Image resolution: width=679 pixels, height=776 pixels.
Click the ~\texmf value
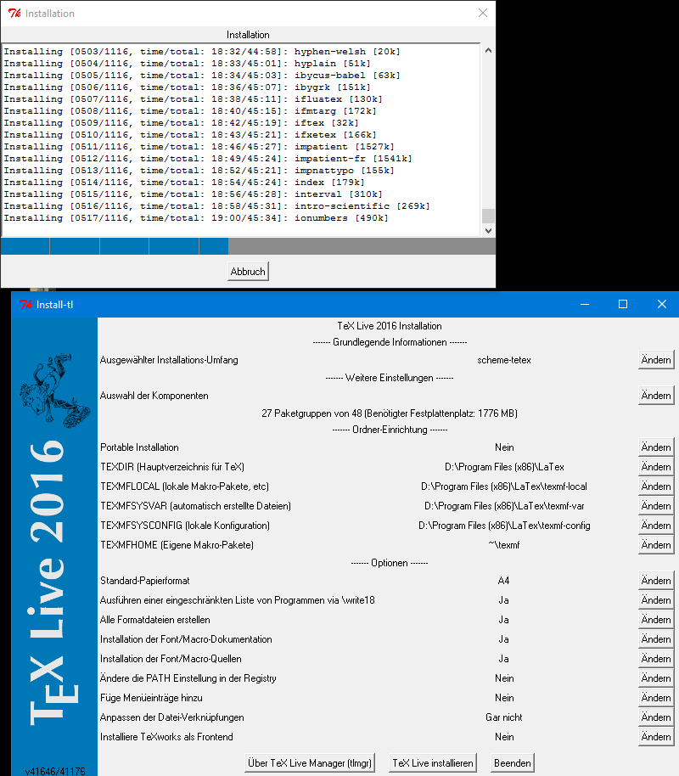504,545
